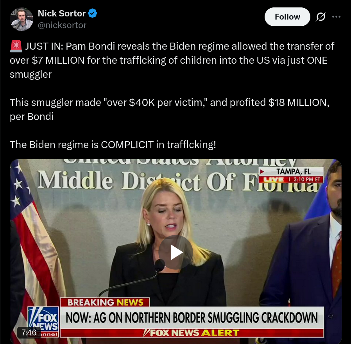Screen dimensions: 351x344
Task: Open Nick Sortor's profile avatar
Action: click(21, 19)
